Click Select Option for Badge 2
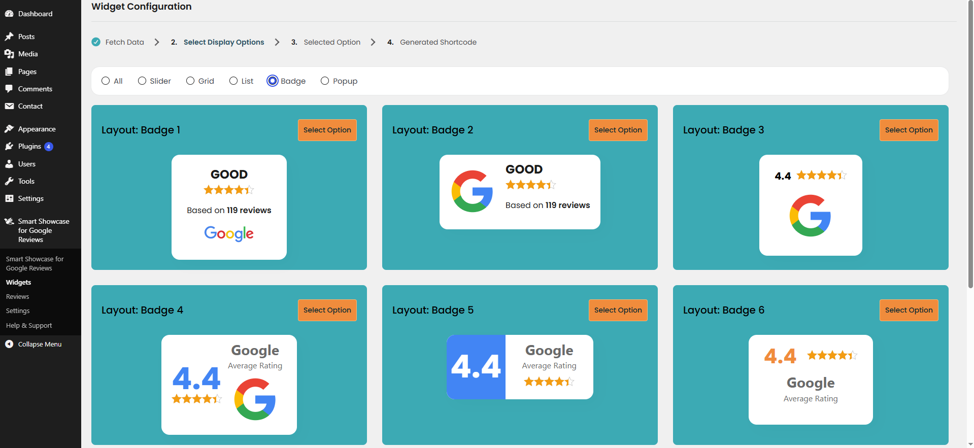 (618, 130)
